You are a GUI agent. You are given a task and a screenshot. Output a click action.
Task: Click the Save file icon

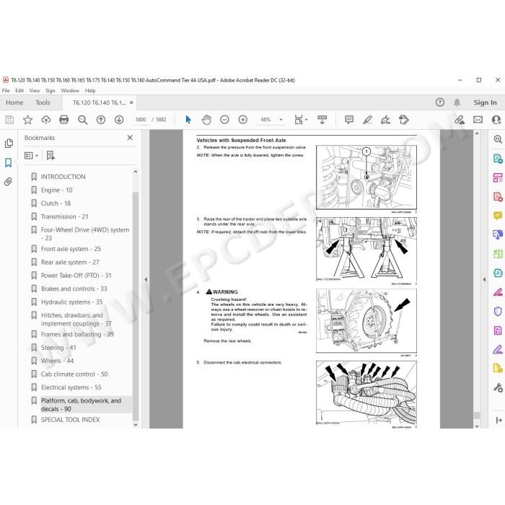(9, 120)
